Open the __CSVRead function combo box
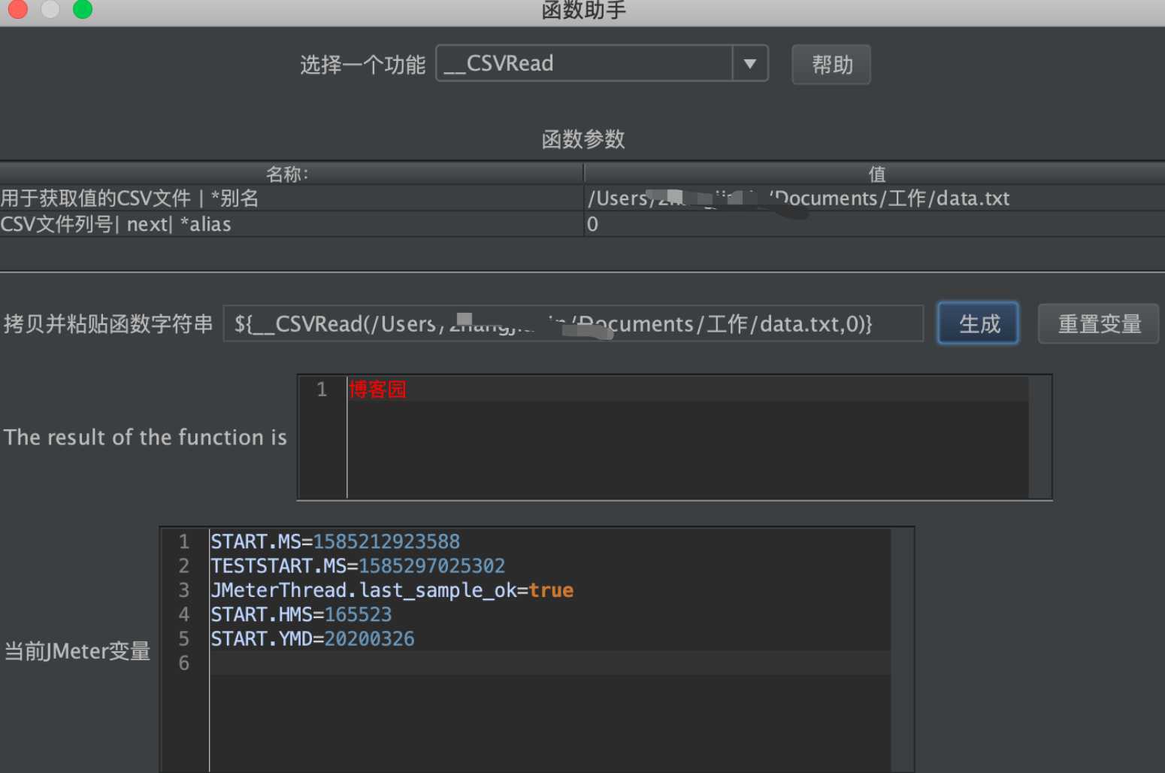 pos(601,63)
